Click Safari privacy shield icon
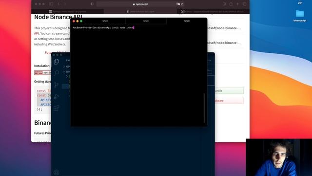Screen dimensions: 312x176 tap(92, 4)
